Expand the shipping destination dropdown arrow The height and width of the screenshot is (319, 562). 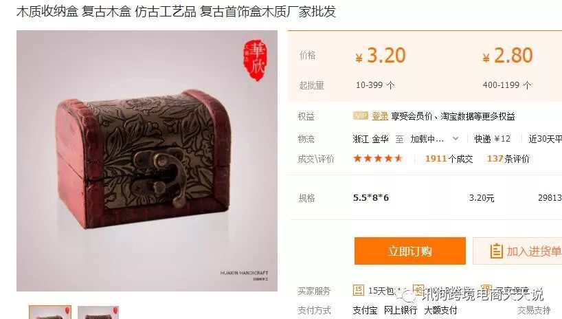tap(456, 138)
